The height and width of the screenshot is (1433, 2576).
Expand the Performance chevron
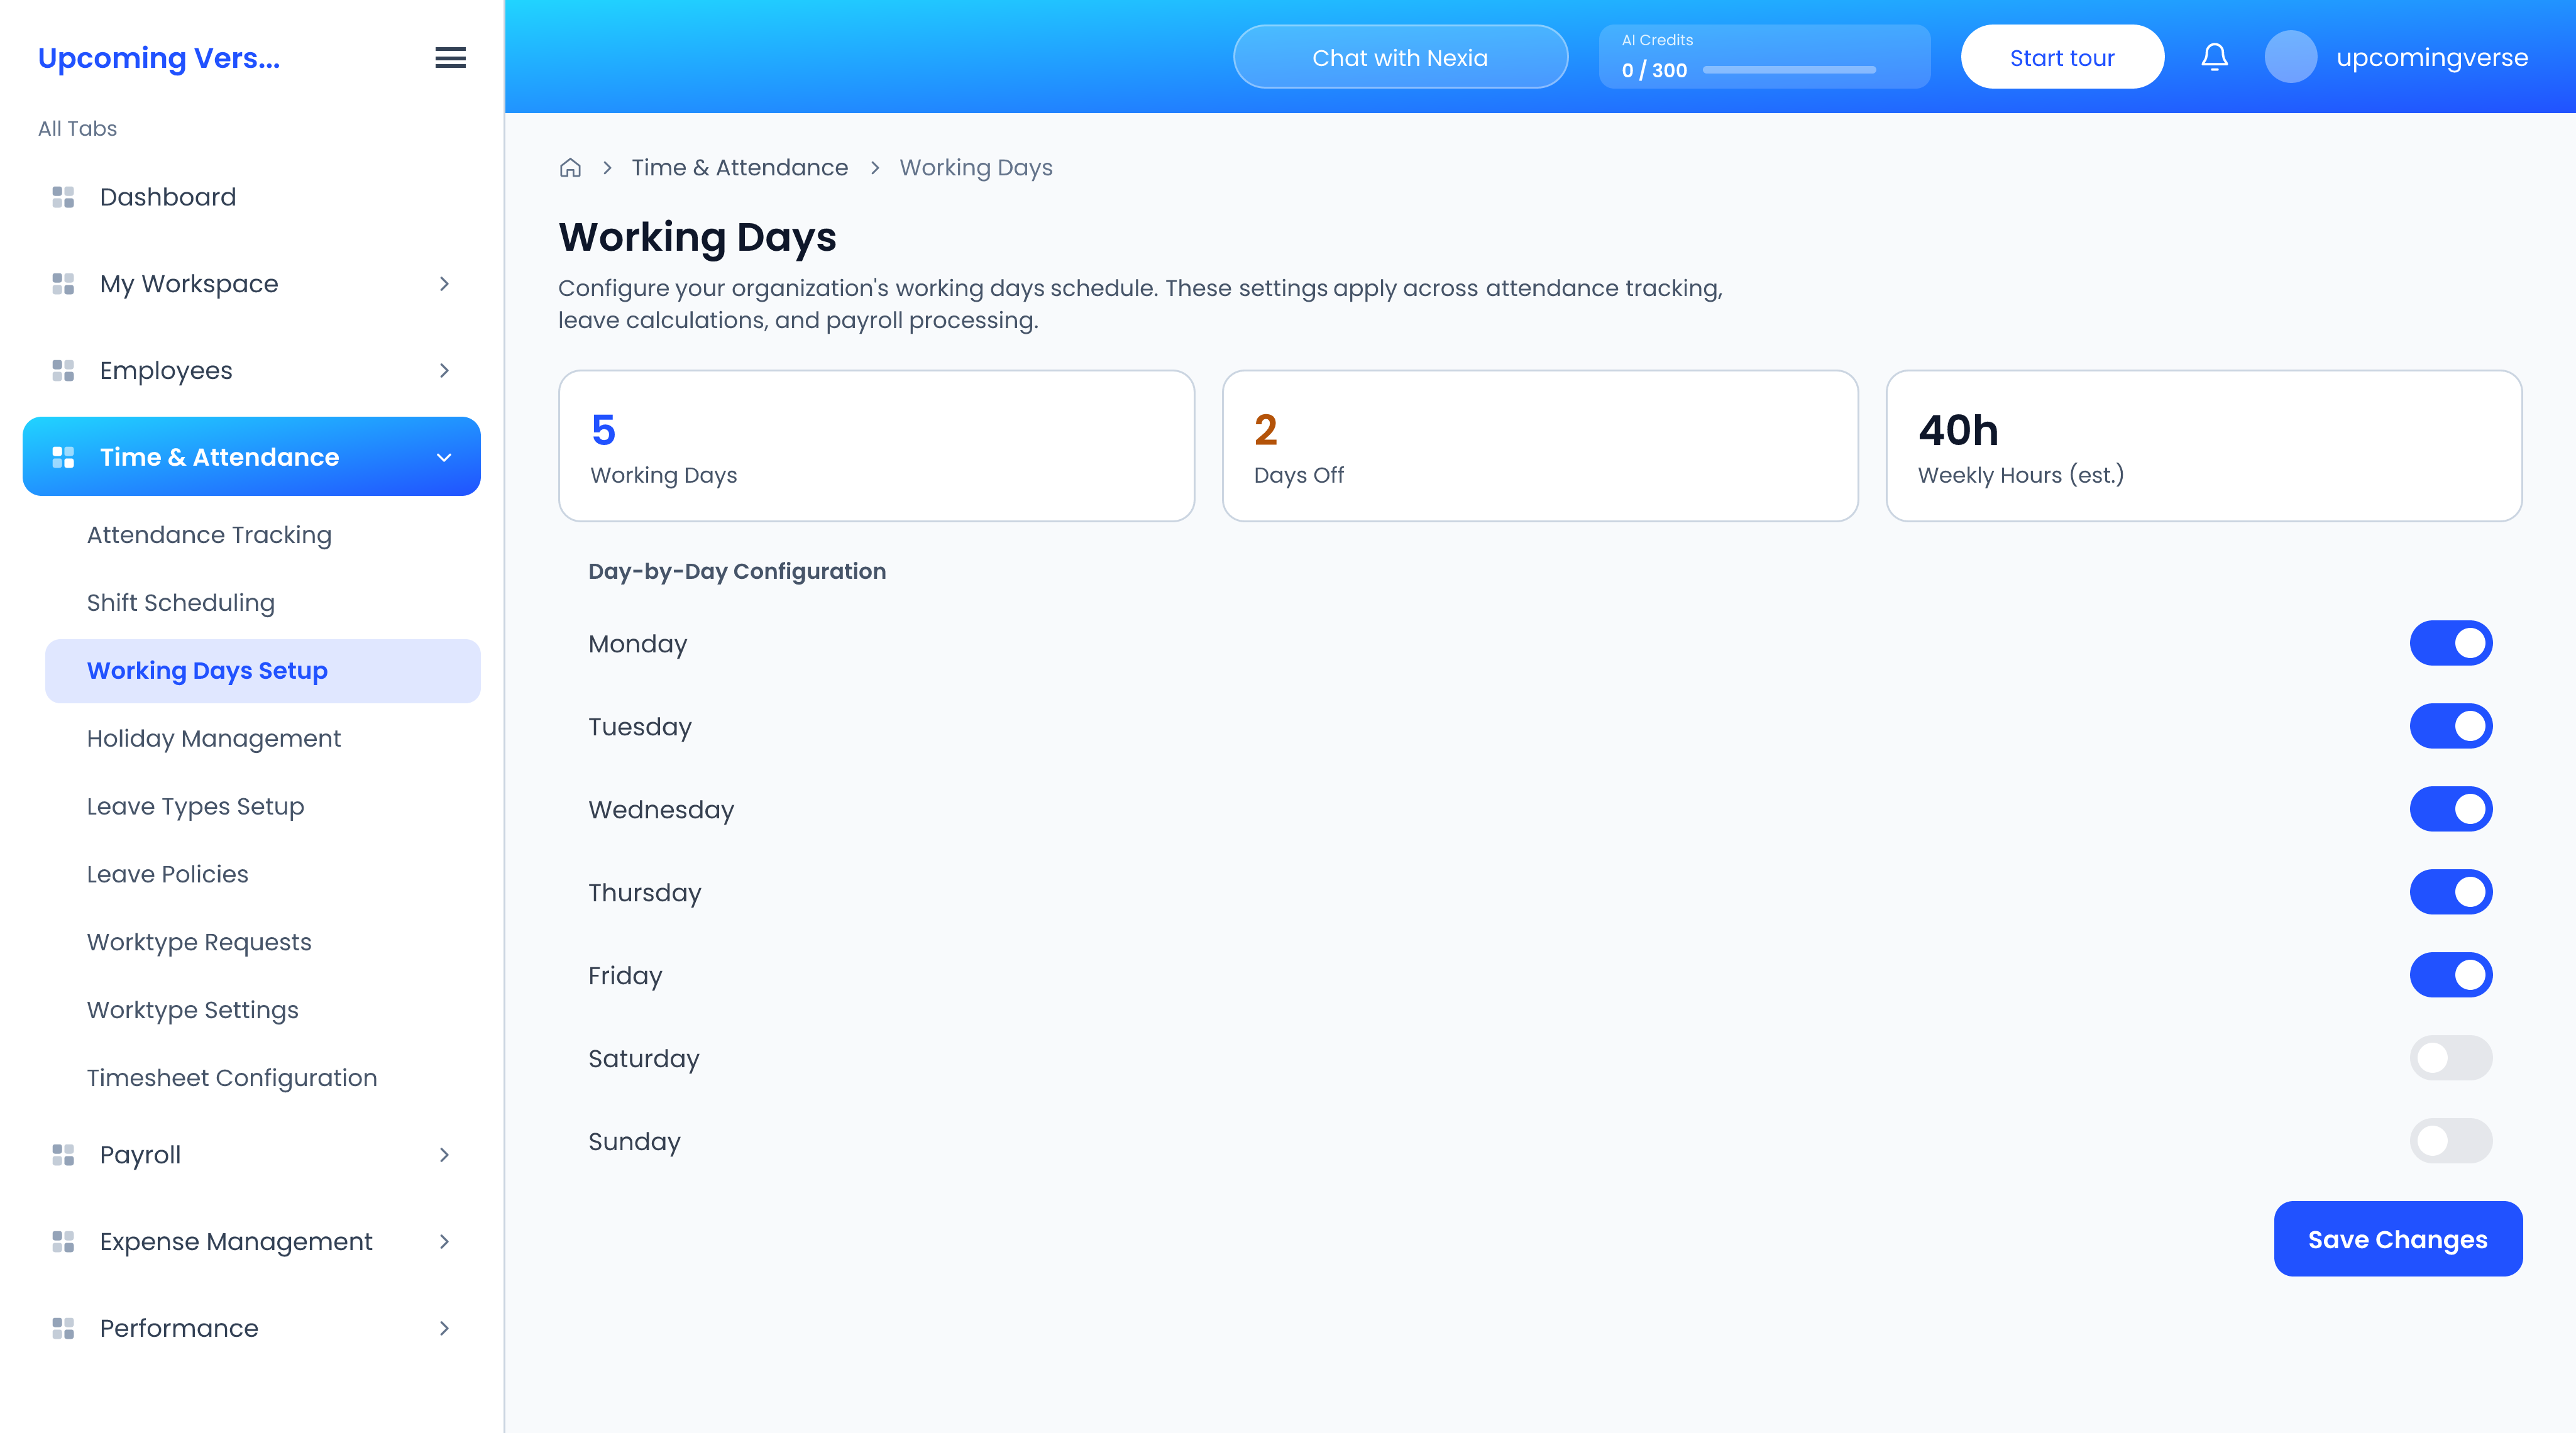pyautogui.click(x=444, y=1328)
